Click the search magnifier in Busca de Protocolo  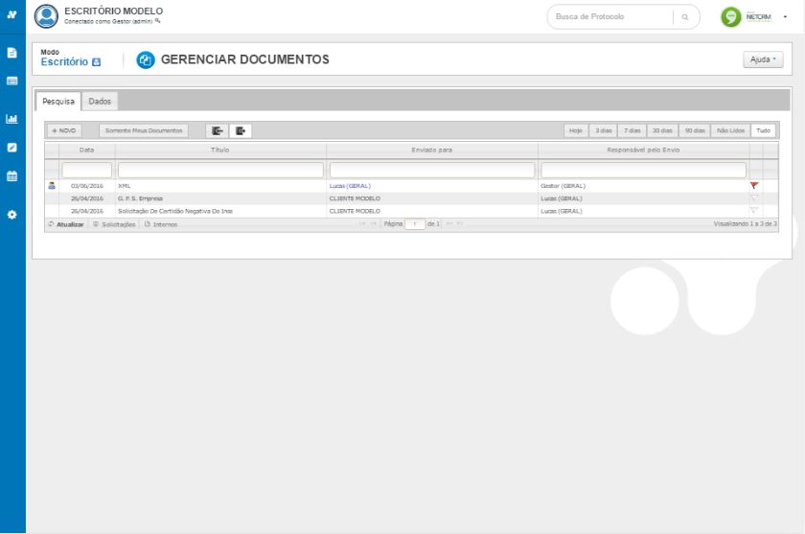point(685,17)
